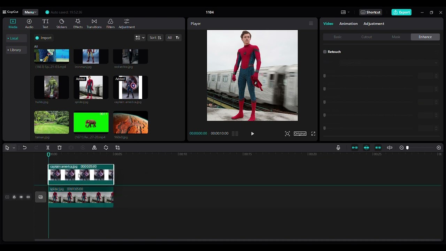The height and width of the screenshot is (251, 446).
Task: Open the Sort dropdown in media panel
Action: coord(155,38)
